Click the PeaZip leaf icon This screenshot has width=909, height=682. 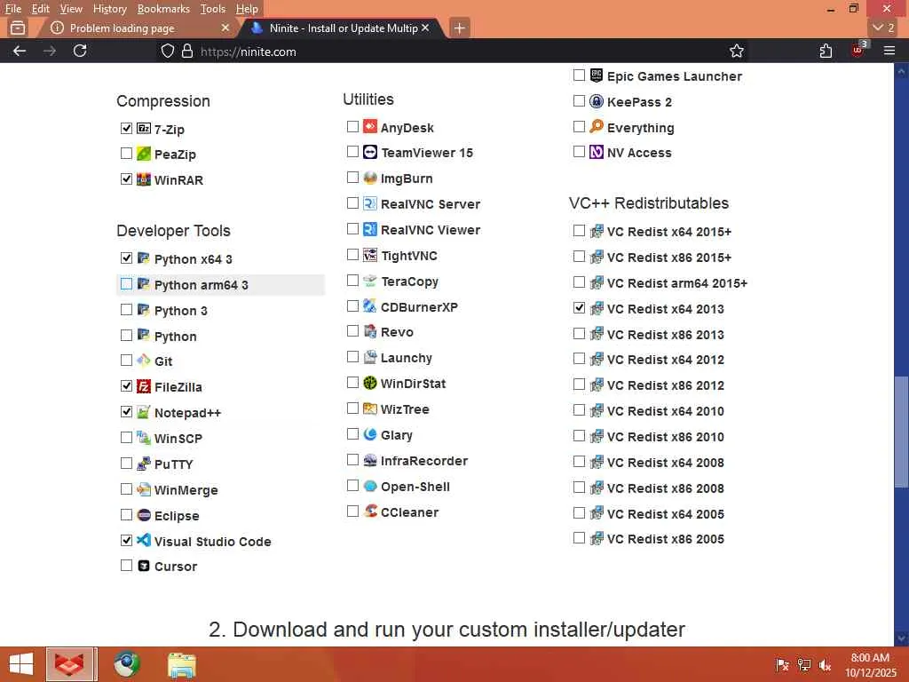coord(144,155)
